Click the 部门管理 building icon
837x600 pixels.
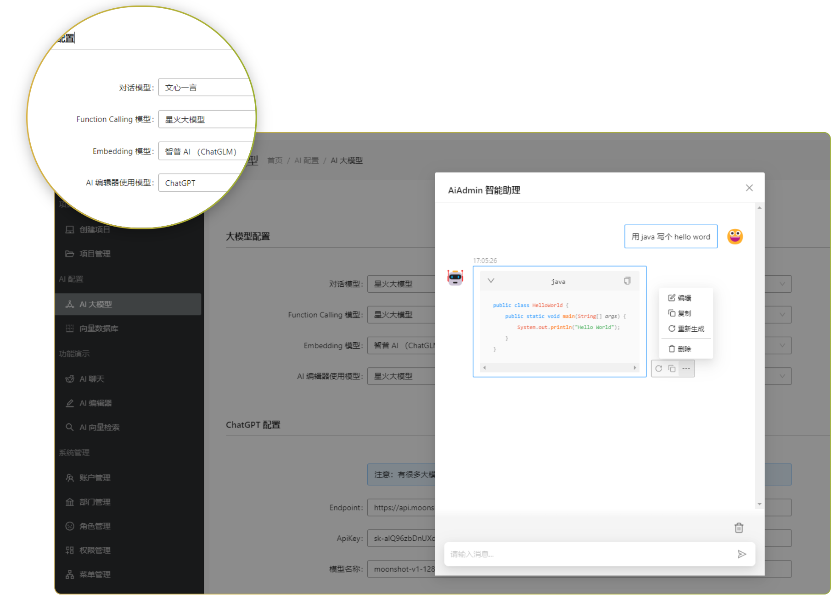click(x=70, y=502)
